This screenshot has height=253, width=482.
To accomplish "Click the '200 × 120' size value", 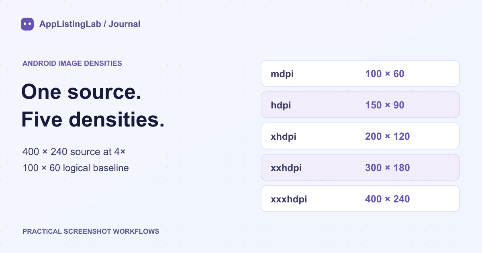I will [x=388, y=137].
